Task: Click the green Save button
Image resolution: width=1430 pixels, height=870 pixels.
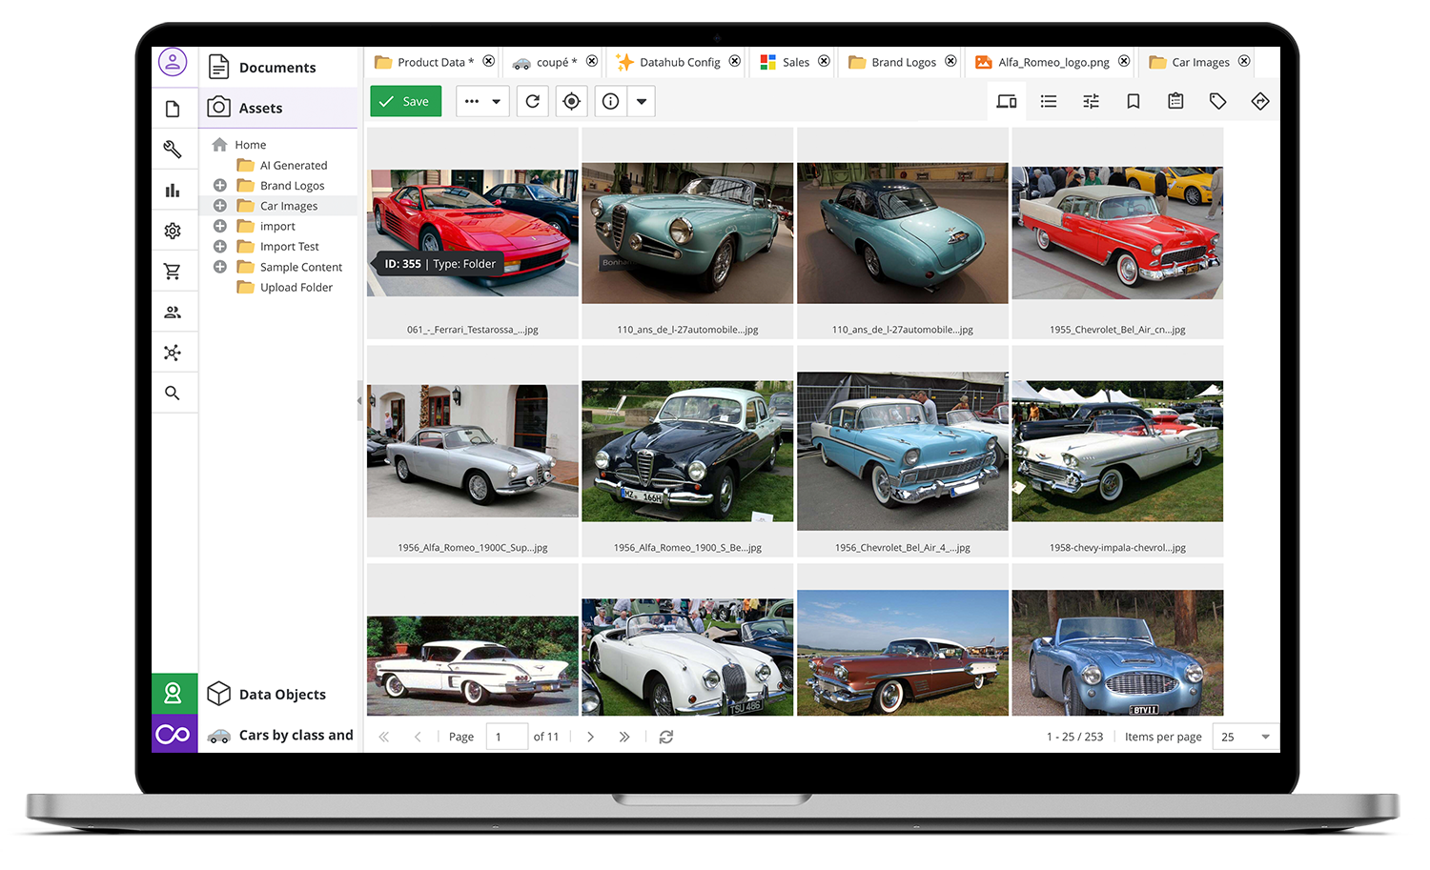Action: pyautogui.click(x=405, y=101)
